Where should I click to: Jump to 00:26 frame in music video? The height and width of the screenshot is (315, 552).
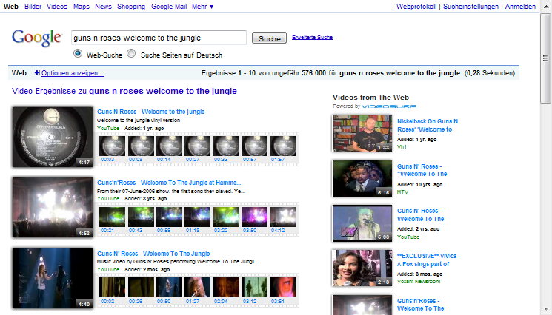click(141, 287)
